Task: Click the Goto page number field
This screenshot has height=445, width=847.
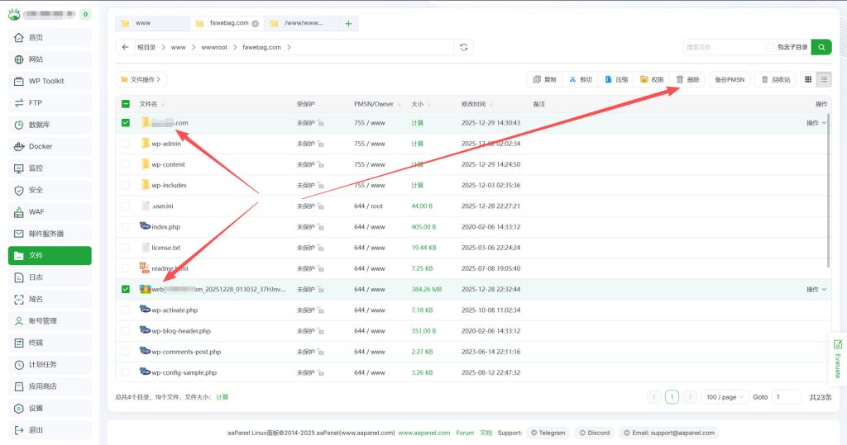Action: [x=786, y=397]
